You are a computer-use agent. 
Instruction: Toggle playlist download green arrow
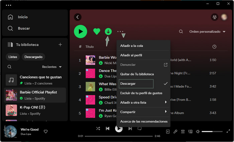[x=108, y=32]
